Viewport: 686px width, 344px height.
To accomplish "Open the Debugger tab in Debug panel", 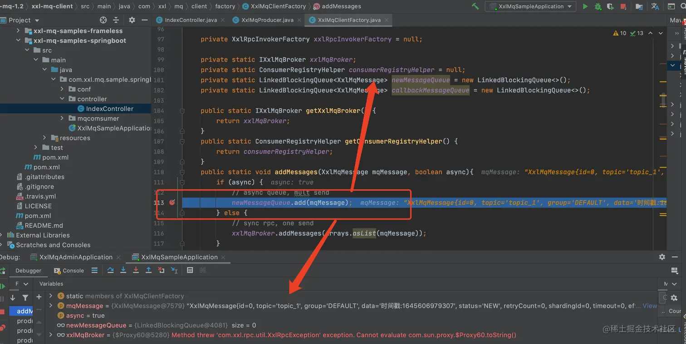I will 28,271.
